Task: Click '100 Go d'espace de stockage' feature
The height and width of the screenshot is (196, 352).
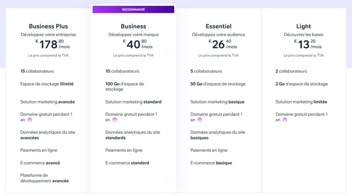Action: pyautogui.click(x=125, y=87)
